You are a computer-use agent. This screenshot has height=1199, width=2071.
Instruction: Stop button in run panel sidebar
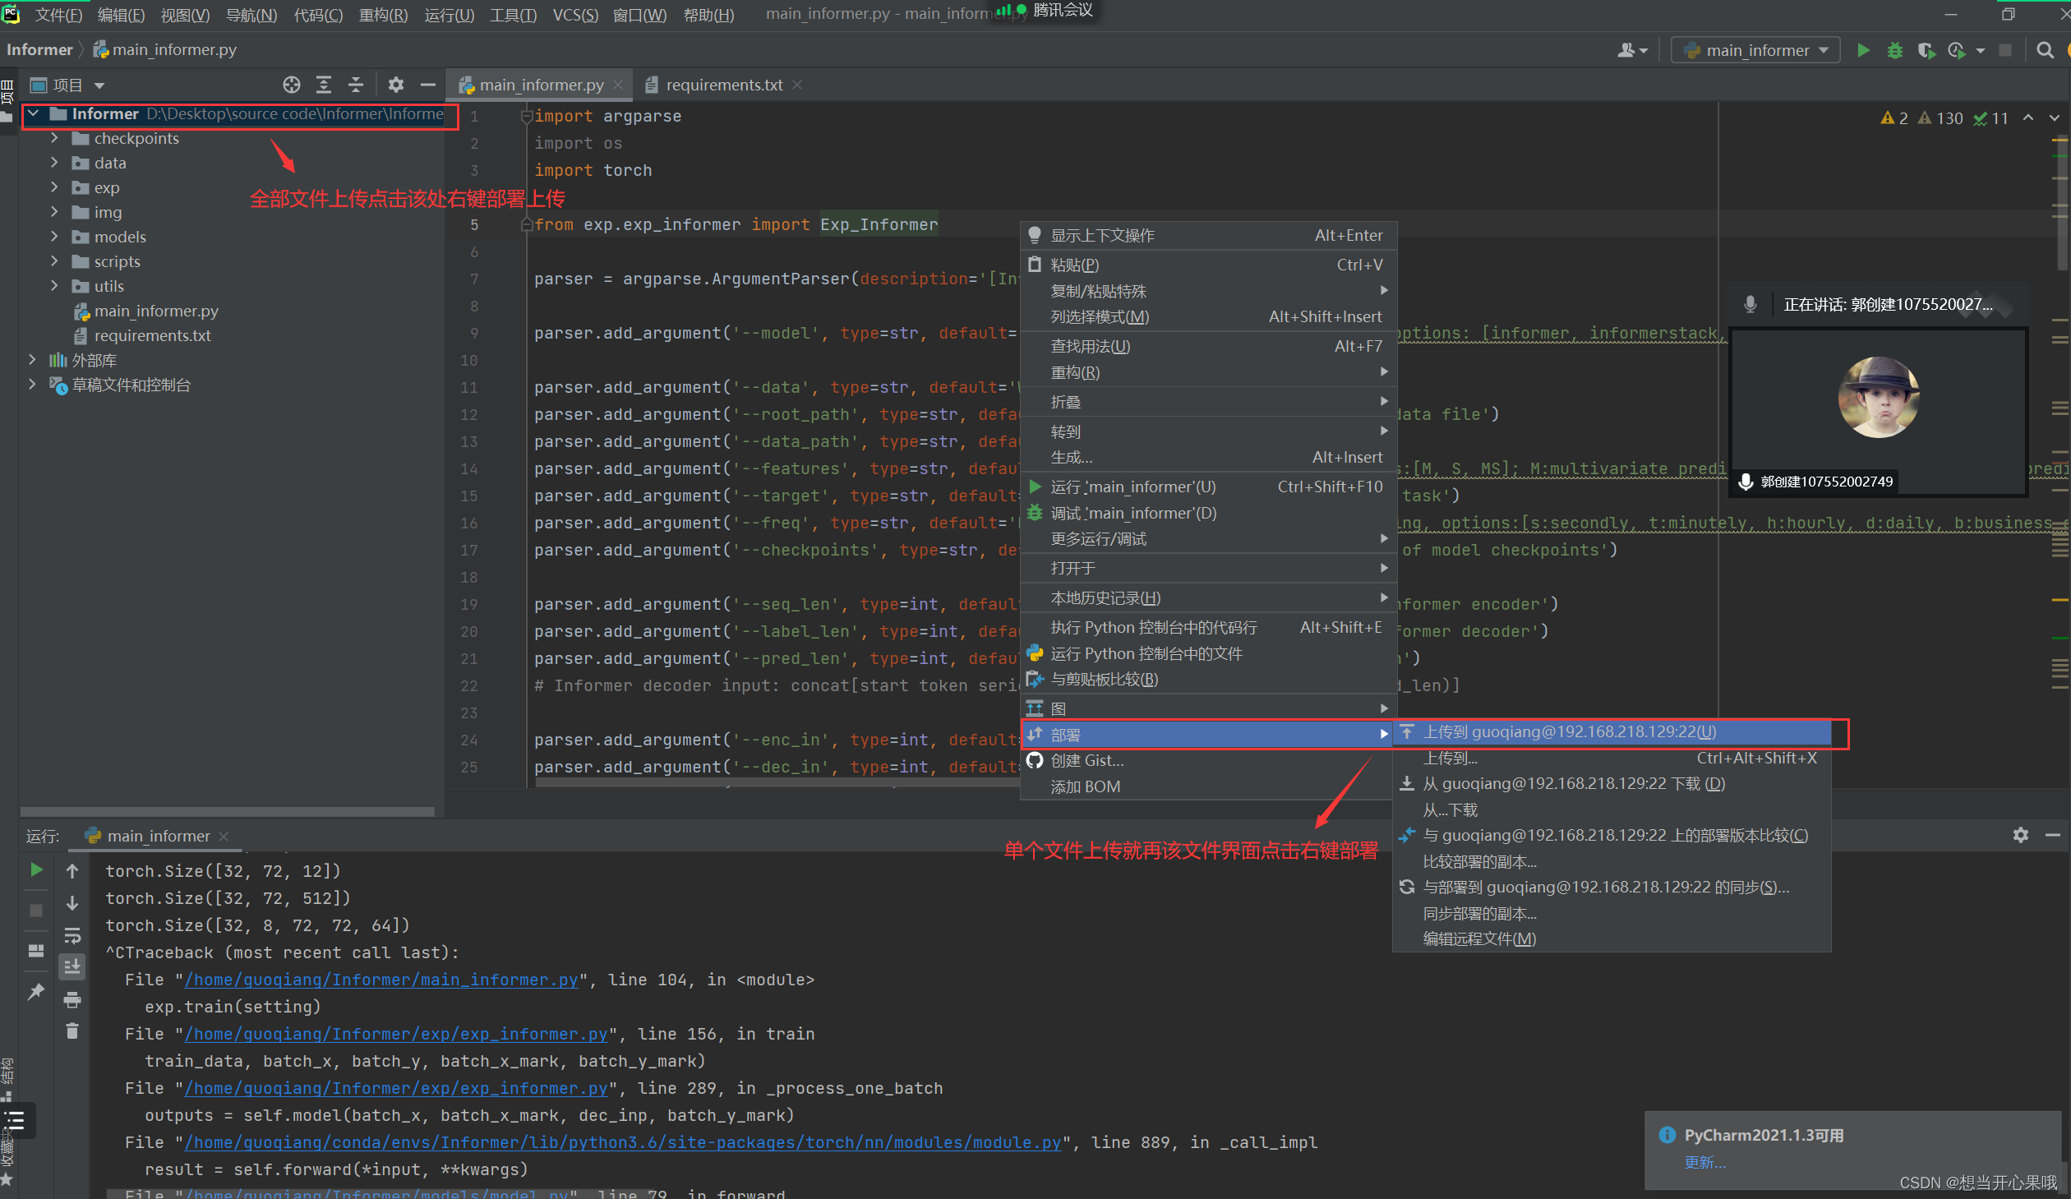(x=36, y=911)
